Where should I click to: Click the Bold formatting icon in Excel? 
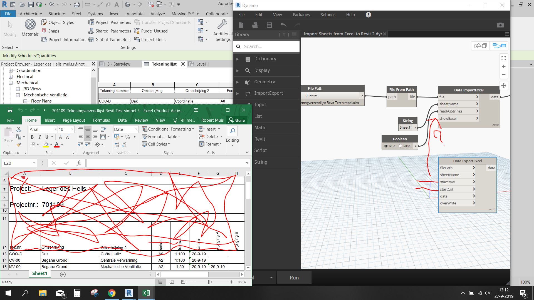[x=32, y=137]
